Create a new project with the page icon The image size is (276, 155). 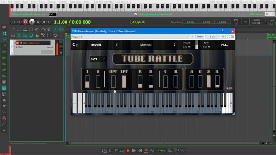13,29
